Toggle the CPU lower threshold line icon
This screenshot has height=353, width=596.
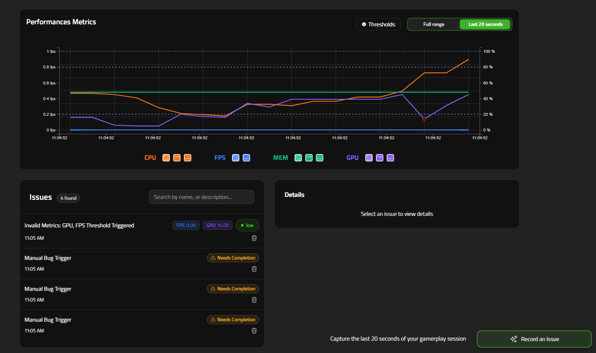coord(188,158)
